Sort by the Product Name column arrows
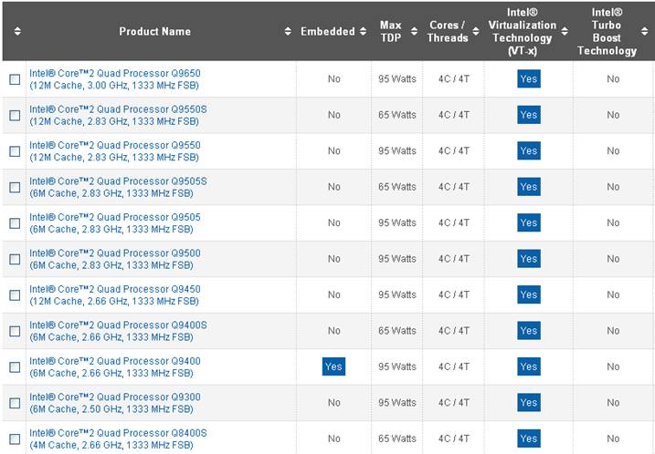The width and height of the screenshot is (655, 454). click(288, 31)
